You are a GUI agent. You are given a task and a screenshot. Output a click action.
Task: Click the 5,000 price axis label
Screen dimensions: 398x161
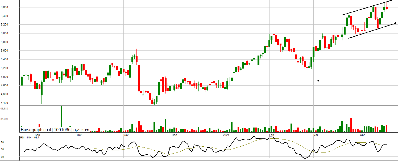(4, 77)
